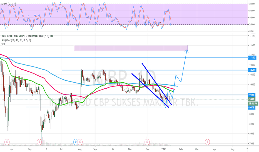Click the 9600 horizontal line price label

251,95
